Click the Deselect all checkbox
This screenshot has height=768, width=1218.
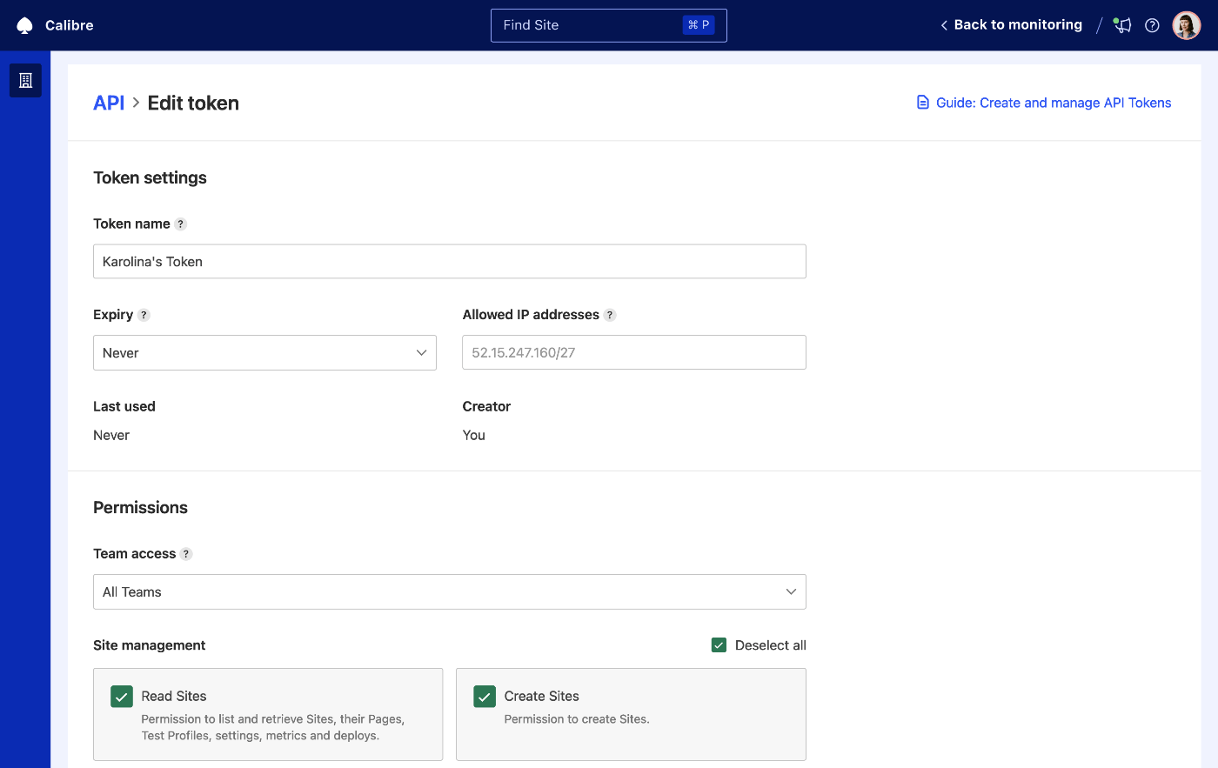tap(719, 645)
